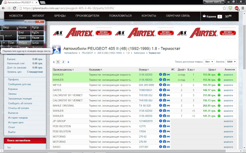Open car icon for SASIC 3371301
Viewport: 246px width, 153px height.
pyautogui.click(x=168, y=147)
